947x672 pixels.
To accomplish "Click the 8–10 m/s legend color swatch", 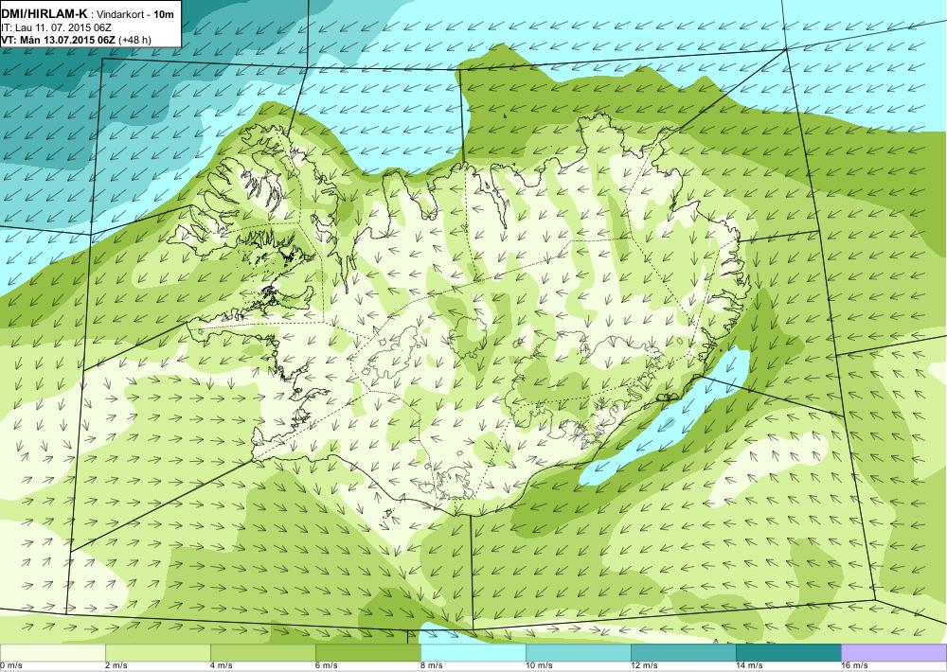I will pos(473,653).
